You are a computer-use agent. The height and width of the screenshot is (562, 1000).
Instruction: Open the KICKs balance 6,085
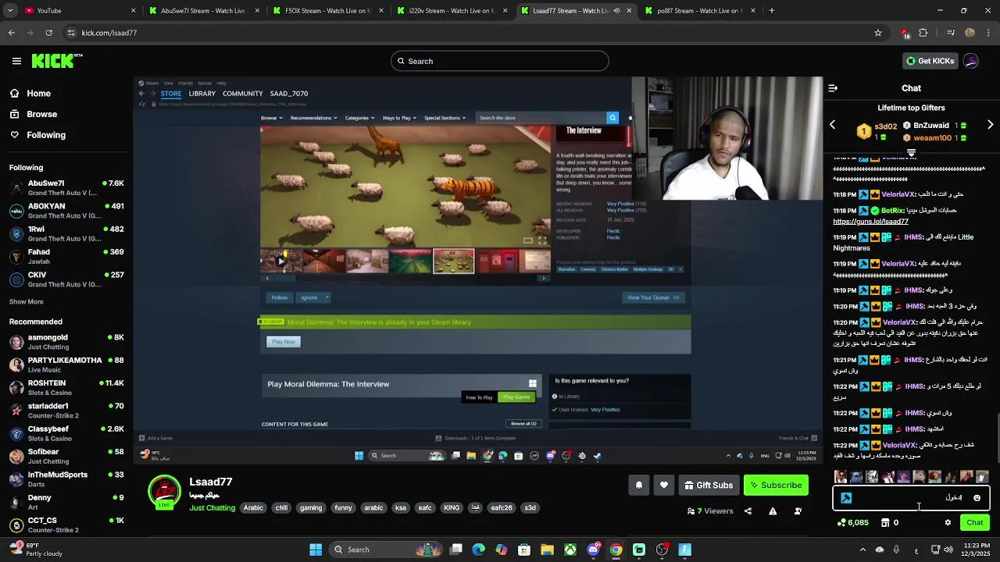tap(852, 523)
